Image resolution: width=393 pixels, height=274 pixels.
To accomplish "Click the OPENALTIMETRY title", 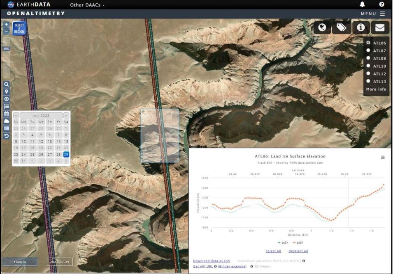I will point(36,14).
